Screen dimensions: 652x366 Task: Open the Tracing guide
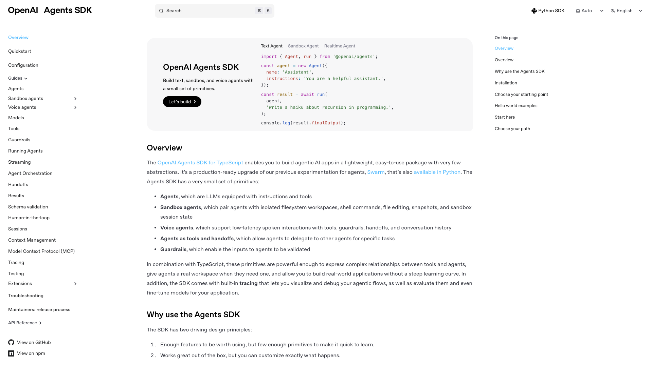[x=16, y=263]
